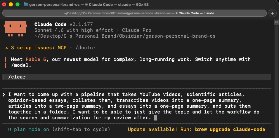
Task: Select the Claude Code terminal tab
Action: coord(134,13)
